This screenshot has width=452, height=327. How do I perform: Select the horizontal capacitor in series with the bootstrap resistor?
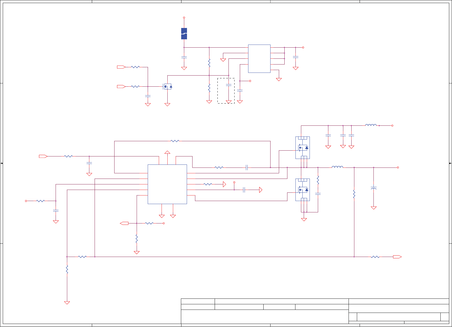pyautogui.click(x=247, y=168)
